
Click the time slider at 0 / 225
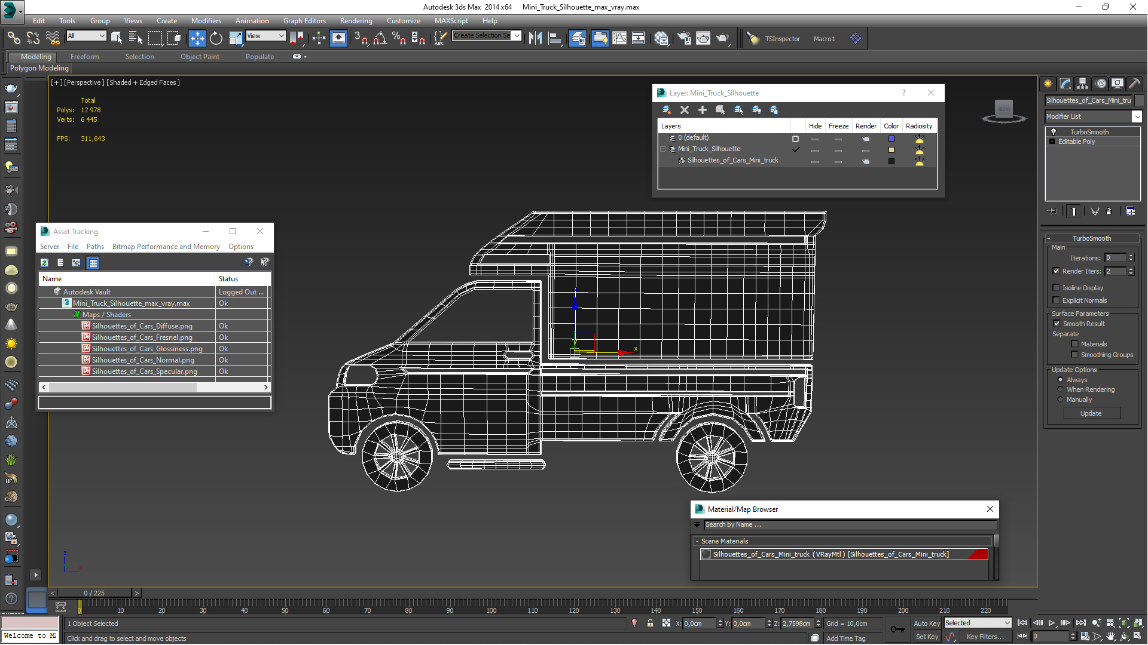94,593
